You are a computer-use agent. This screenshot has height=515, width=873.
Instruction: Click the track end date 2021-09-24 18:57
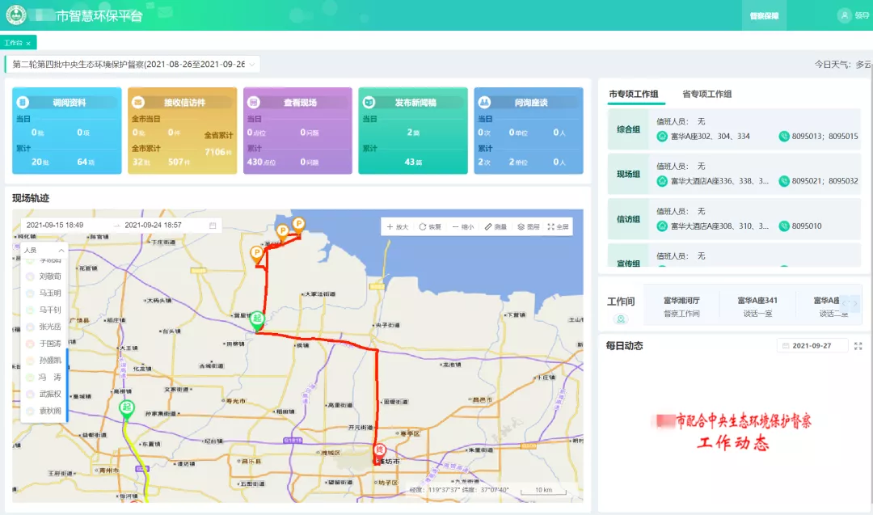[x=153, y=226]
